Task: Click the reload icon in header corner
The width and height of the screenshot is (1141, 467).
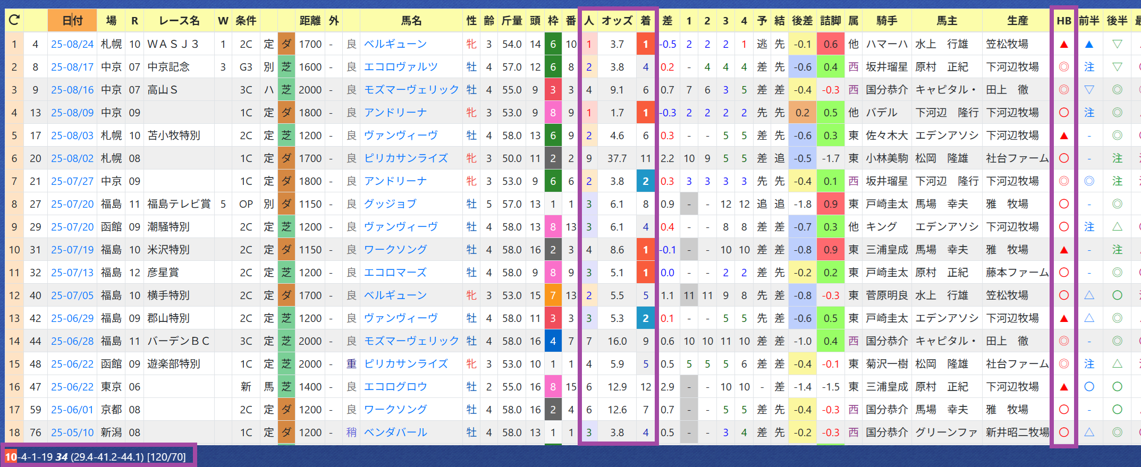Action: 14,21
